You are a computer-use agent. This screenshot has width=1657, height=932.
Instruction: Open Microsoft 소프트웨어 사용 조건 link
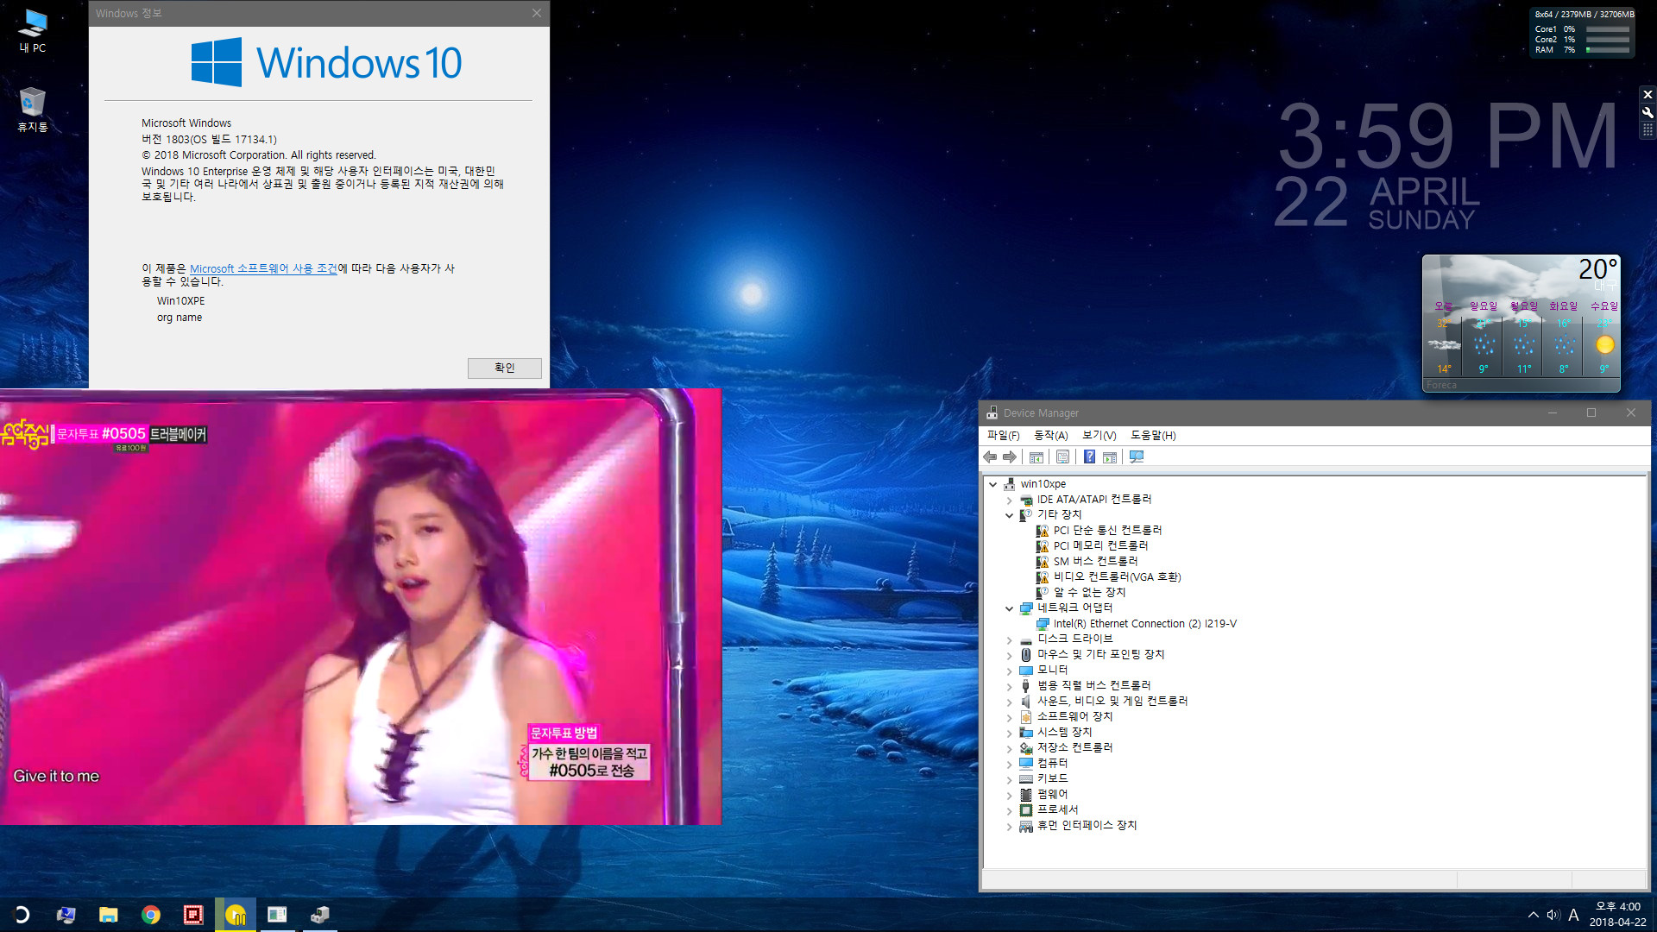263,269
